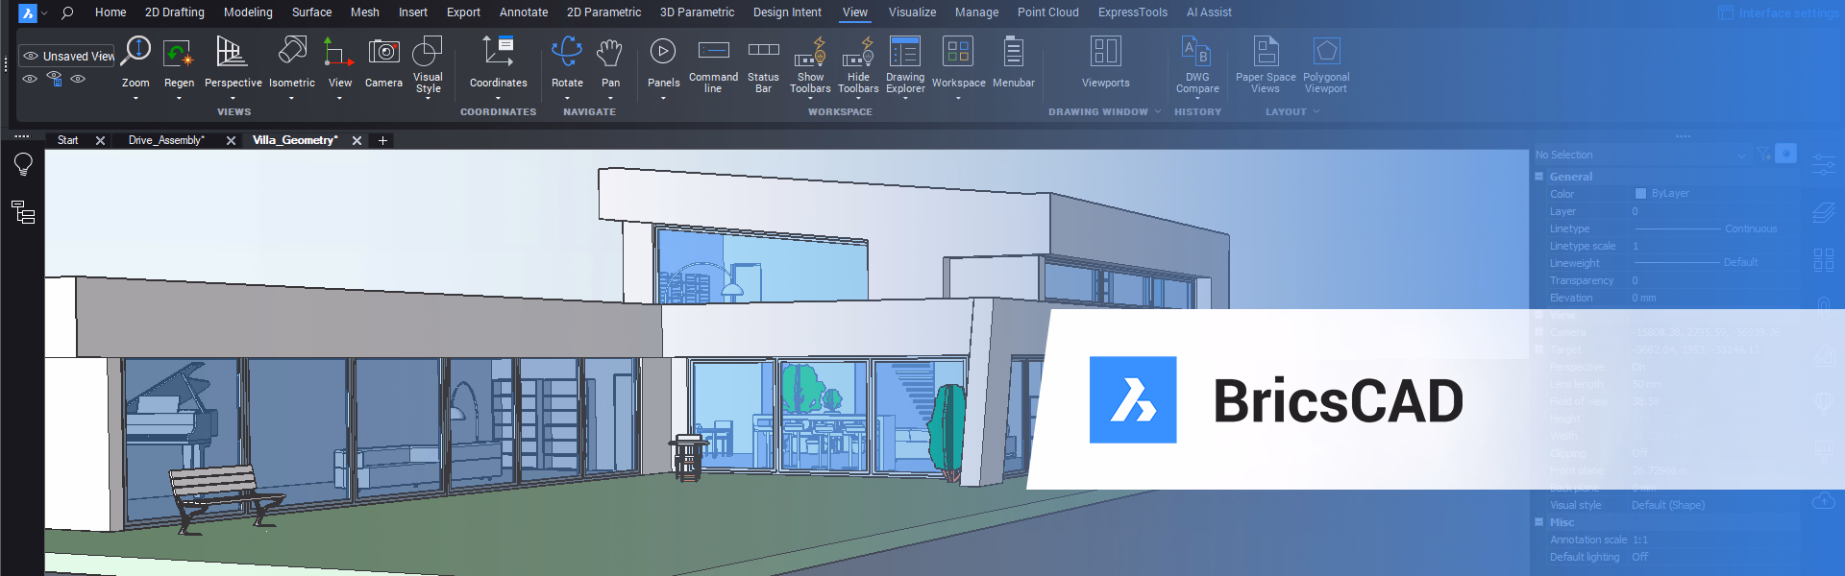Collapse the General properties section
Screen dimensions: 1845x576
[x=1538, y=177]
